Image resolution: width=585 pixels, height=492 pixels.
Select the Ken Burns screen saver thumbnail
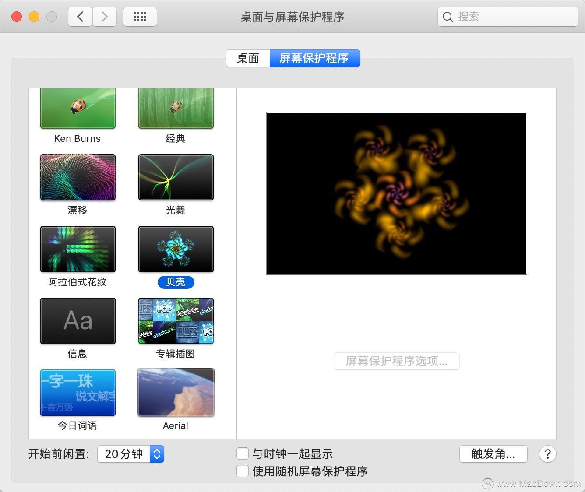[77, 108]
